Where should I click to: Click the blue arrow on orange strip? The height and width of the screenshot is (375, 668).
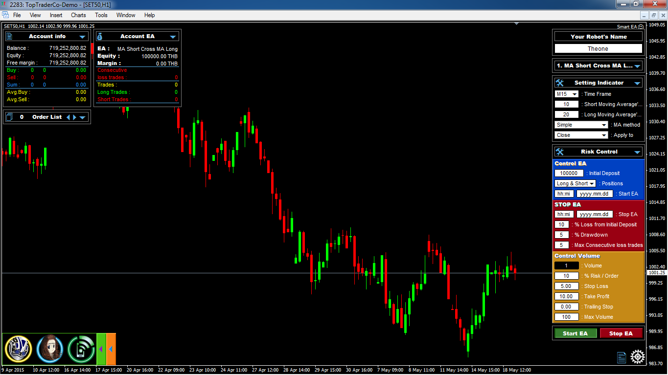pyautogui.click(x=111, y=349)
